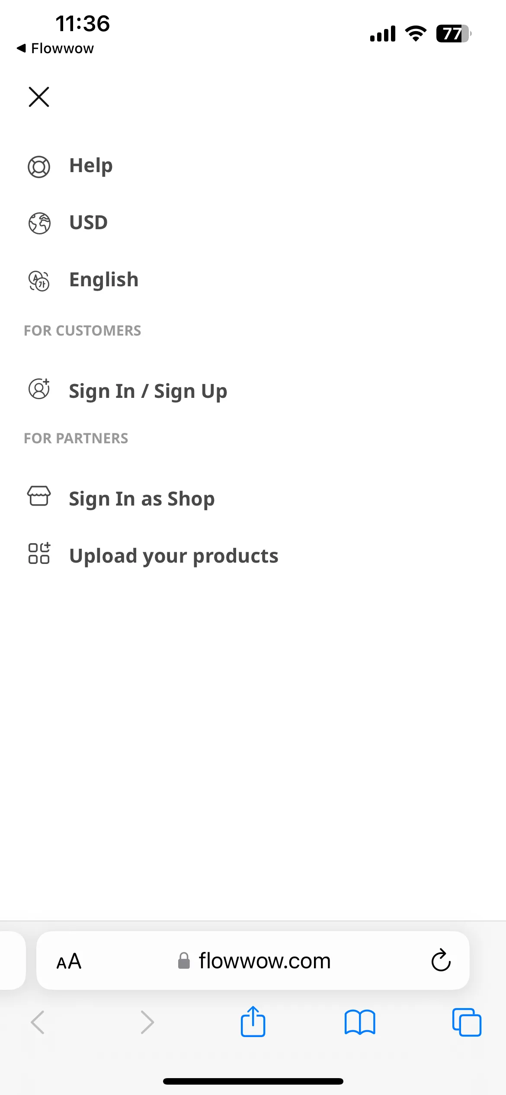Select Sign In / Sign Up
This screenshot has height=1095, width=506.
coord(148,391)
